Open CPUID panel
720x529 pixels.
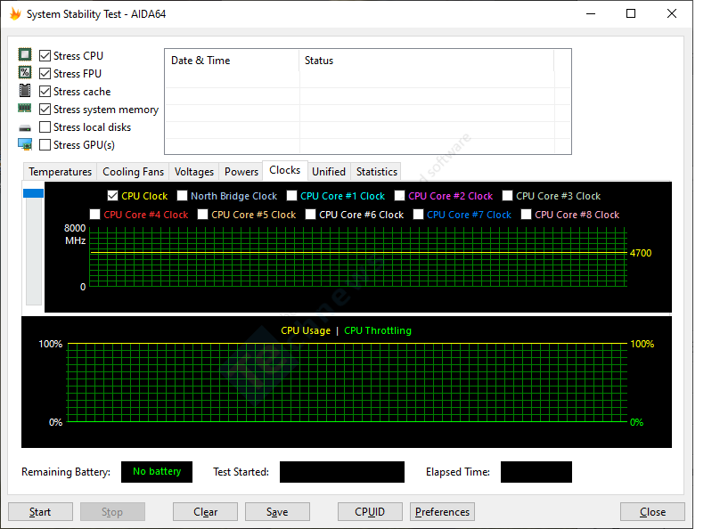pyautogui.click(x=370, y=511)
